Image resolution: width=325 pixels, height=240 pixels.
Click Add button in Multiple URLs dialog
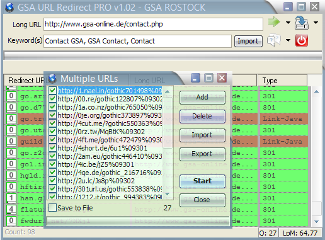(202, 98)
